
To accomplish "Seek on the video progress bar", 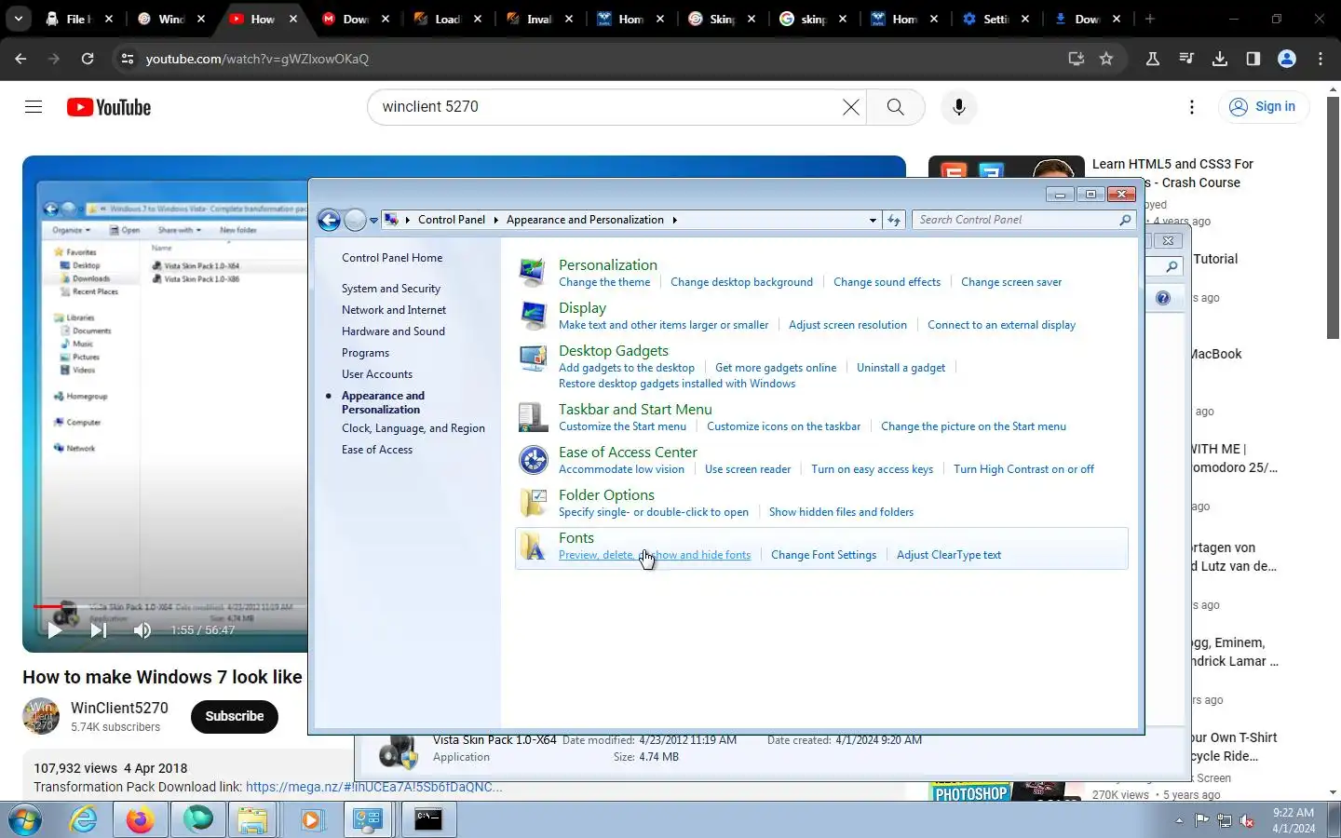I will tap(171, 606).
